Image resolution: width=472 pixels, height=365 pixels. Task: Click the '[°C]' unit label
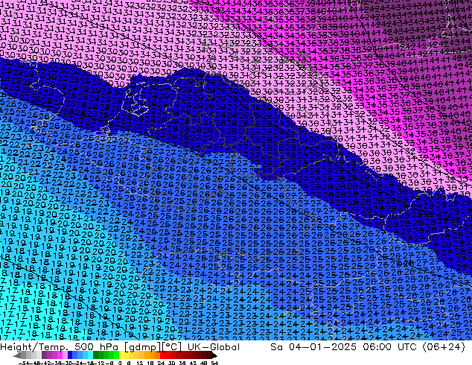pos(171,347)
